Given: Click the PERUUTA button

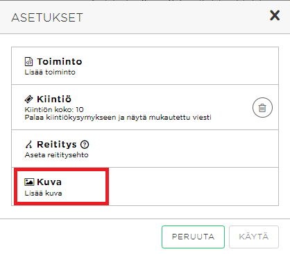Looking at the screenshot, I should (193, 237).
